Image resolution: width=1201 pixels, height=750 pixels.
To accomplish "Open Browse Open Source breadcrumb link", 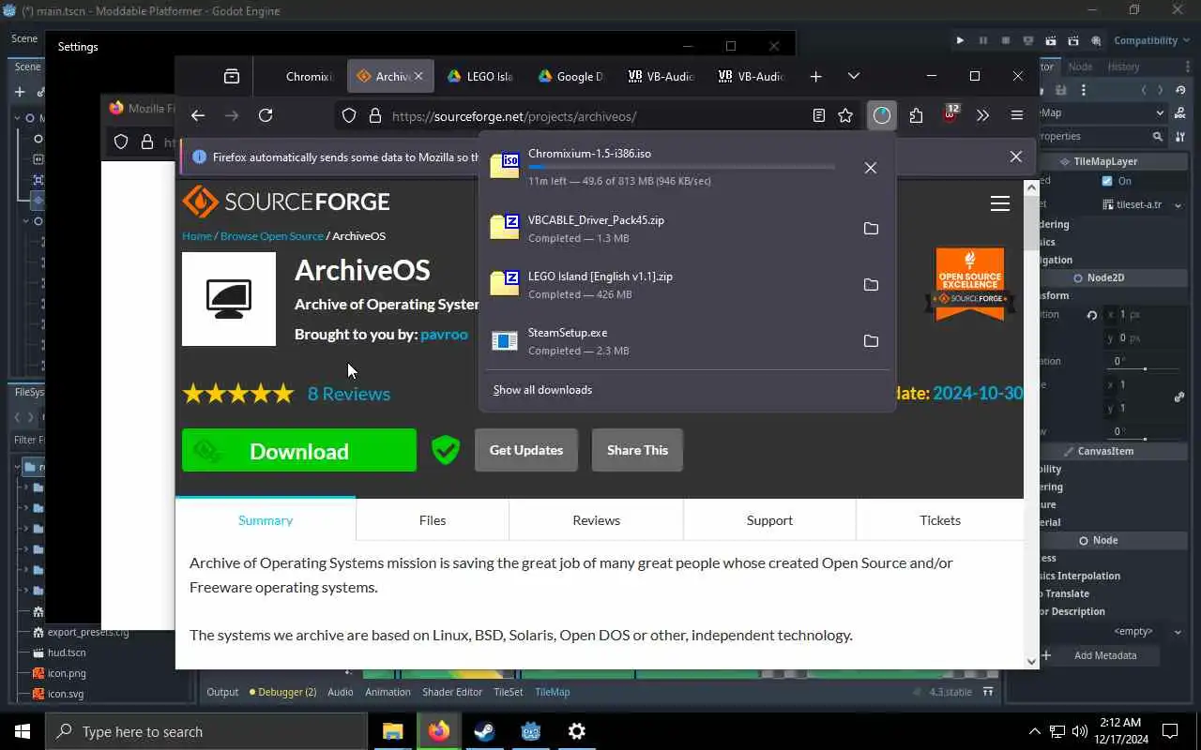I will [x=272, y=236].
